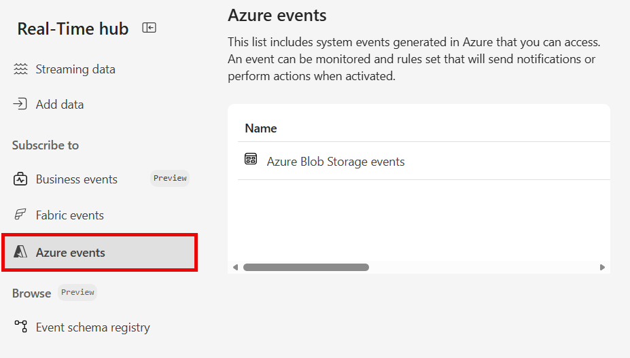Click the Preview badge next to Browse
The image size is (630, 358).
point(77,292)
